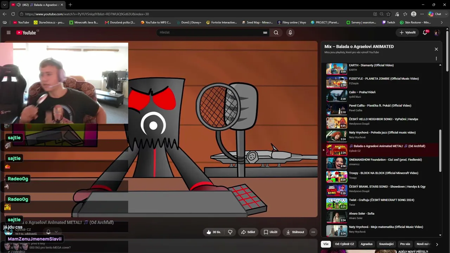Open the Minecraft: Java bookmark

click(x=84, y=22)
